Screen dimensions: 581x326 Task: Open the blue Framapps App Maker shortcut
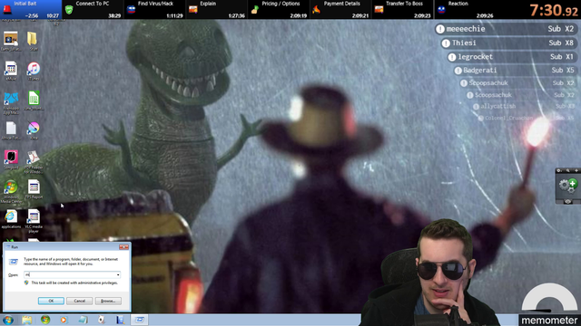(11, 102)
